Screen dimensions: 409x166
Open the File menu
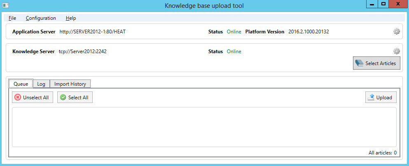12,18
